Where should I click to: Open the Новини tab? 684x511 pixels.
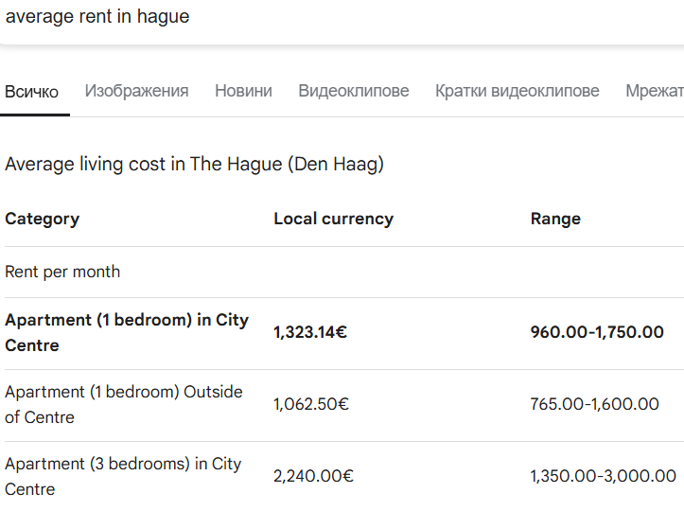(243, 91)
